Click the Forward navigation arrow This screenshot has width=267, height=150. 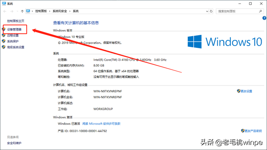pyautogui.click(x=12, y=11)
